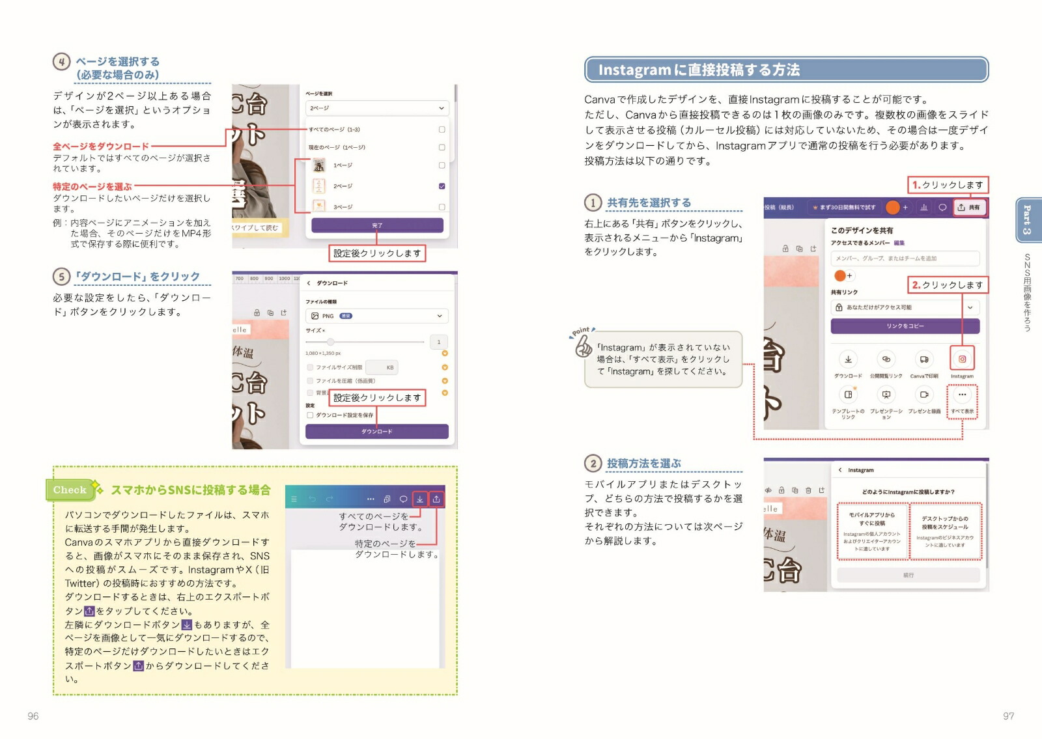Open the comment bubble icon beside 共有
This screenshot has height=739, width=1042.
tap(942, 207)
